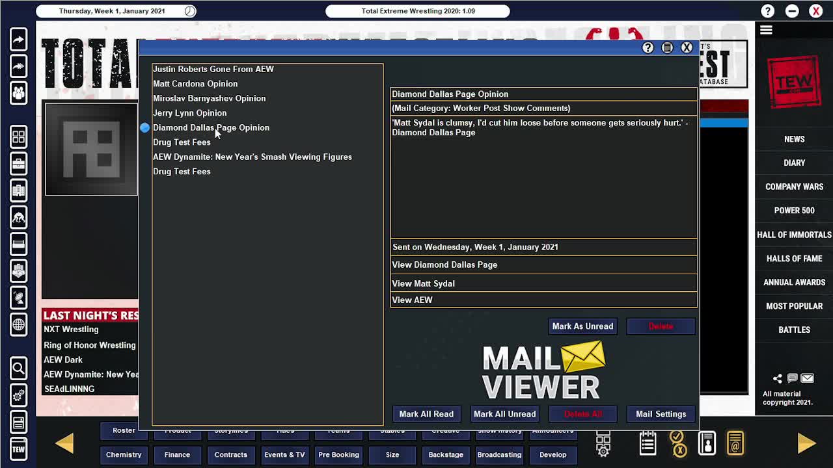Select the Justin Roberts Gone From AEW mail
This screenshot has height=468, width=833.
tap(213, 69)
